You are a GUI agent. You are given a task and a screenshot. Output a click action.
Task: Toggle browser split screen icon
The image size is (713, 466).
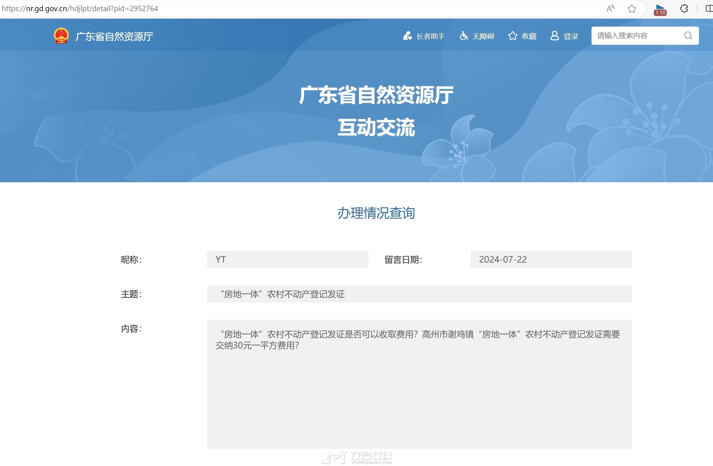coord(709,9)
